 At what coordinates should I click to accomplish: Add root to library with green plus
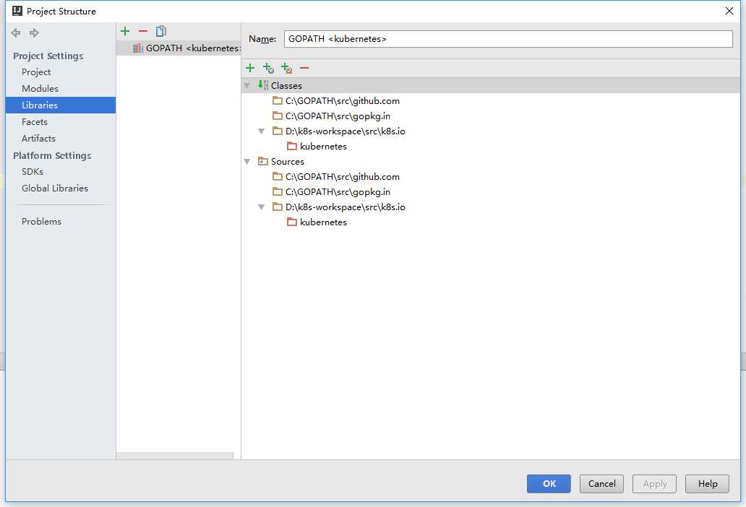pos(250,68)
